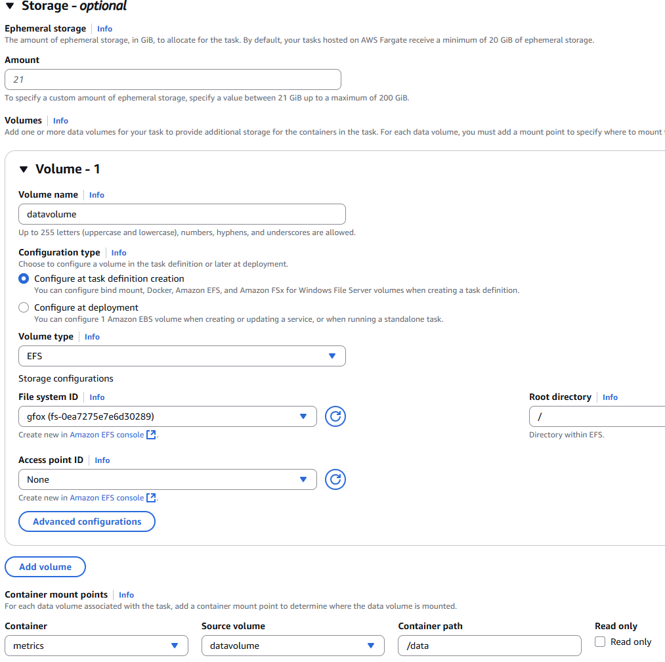The height and width of the screenshot is (662, 665).
Task: Click the Add volume button
Action: [x=45, y=567]
